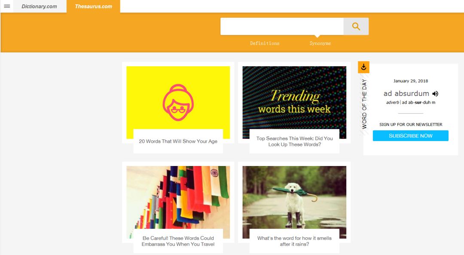
Task: Select the Synonyms search mode
Action: [x=320, y=43]
